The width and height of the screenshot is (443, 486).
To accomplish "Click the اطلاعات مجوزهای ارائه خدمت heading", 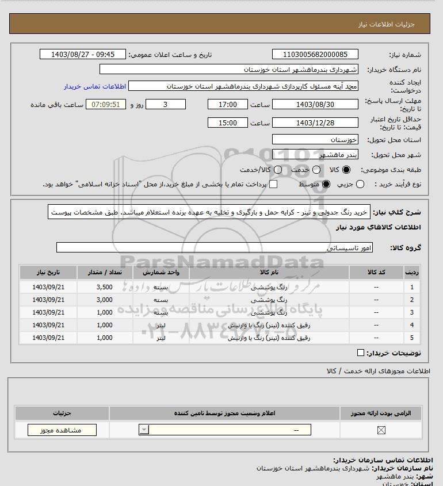I will coord(378,371).
